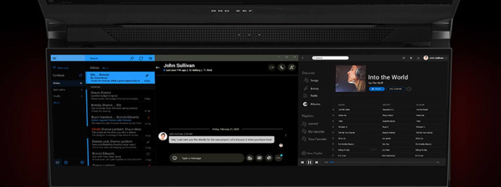Open the hamburger menu in mail app
Image resolution: width=501 pixels, height=187 pixels.
pyautogui.click(x=54, y=58)
